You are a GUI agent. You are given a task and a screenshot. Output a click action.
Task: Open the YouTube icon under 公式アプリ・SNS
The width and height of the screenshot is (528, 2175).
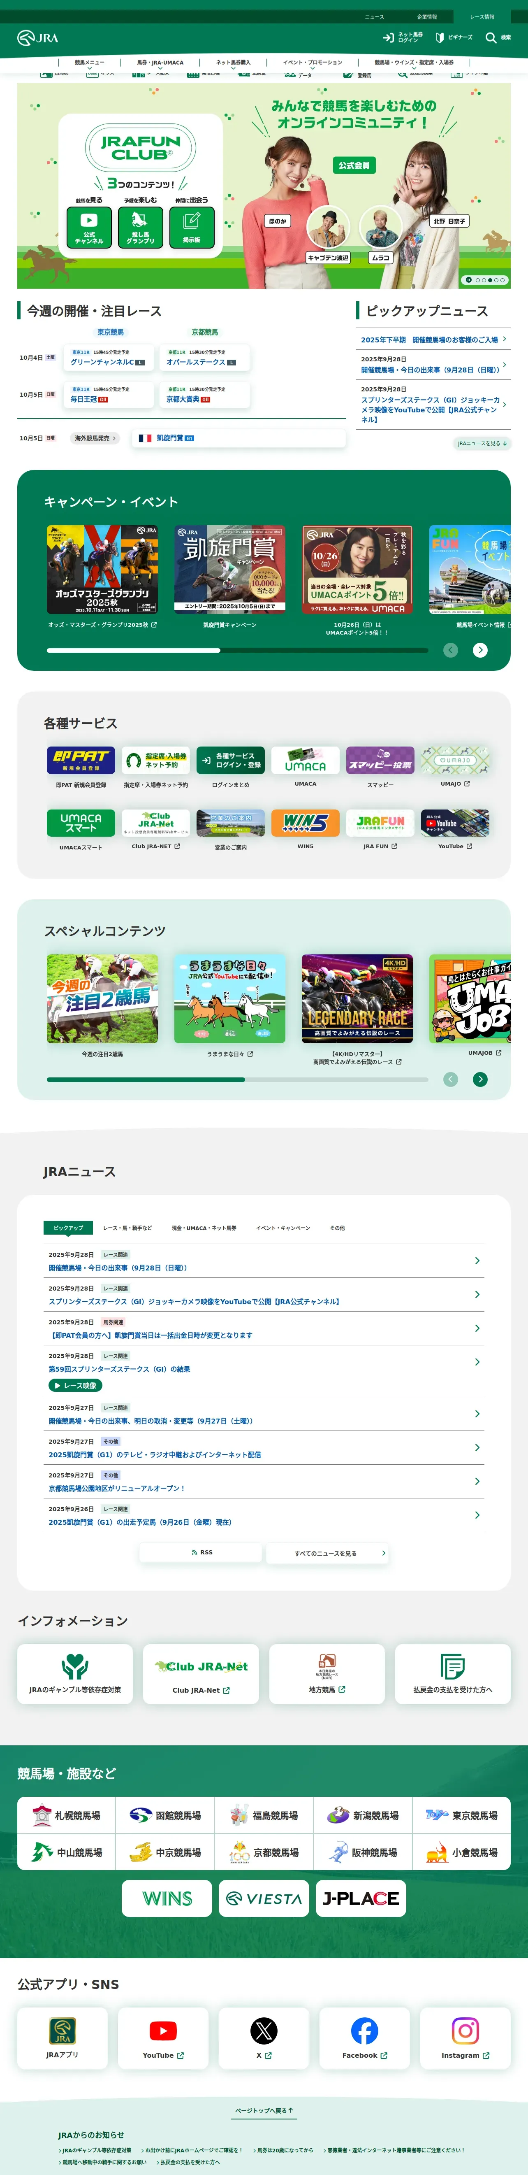pos(163,2031)
